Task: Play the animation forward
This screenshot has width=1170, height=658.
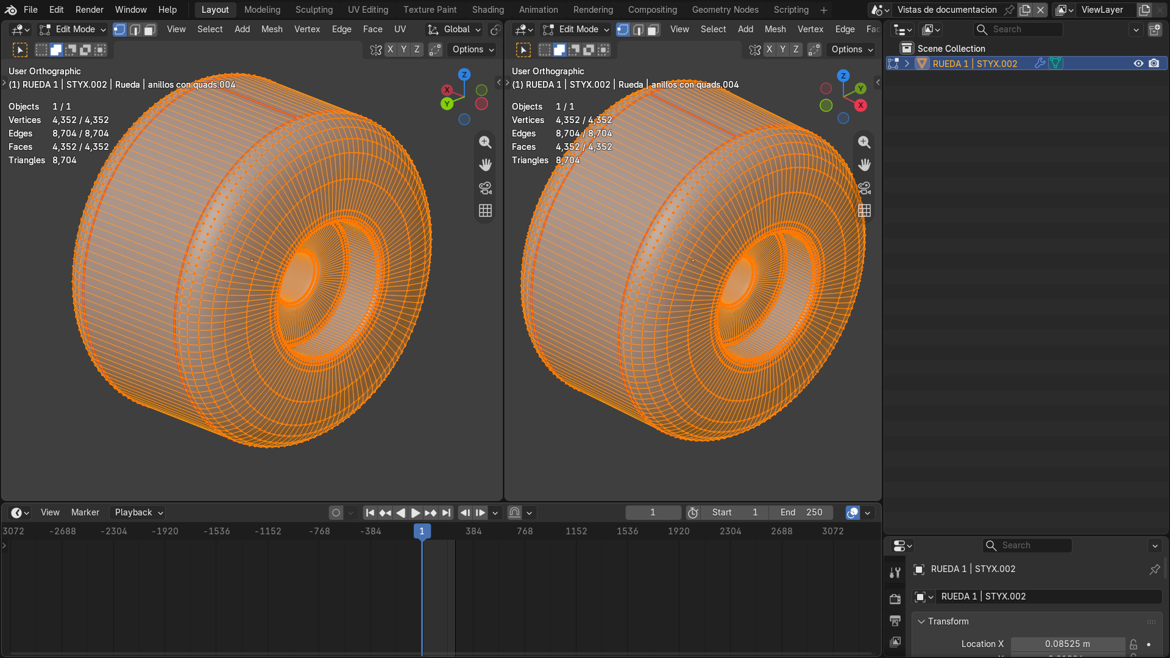Action: 416,513
